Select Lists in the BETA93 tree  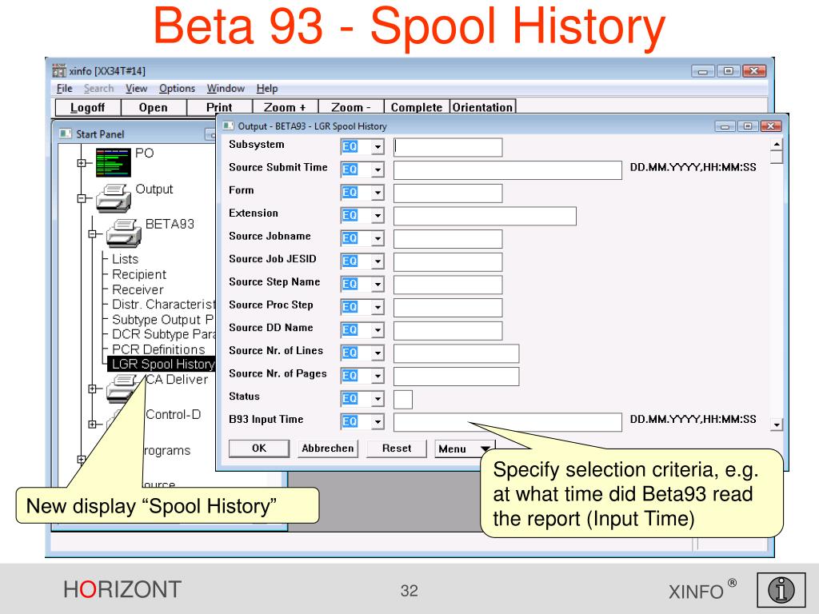(126, 259)
